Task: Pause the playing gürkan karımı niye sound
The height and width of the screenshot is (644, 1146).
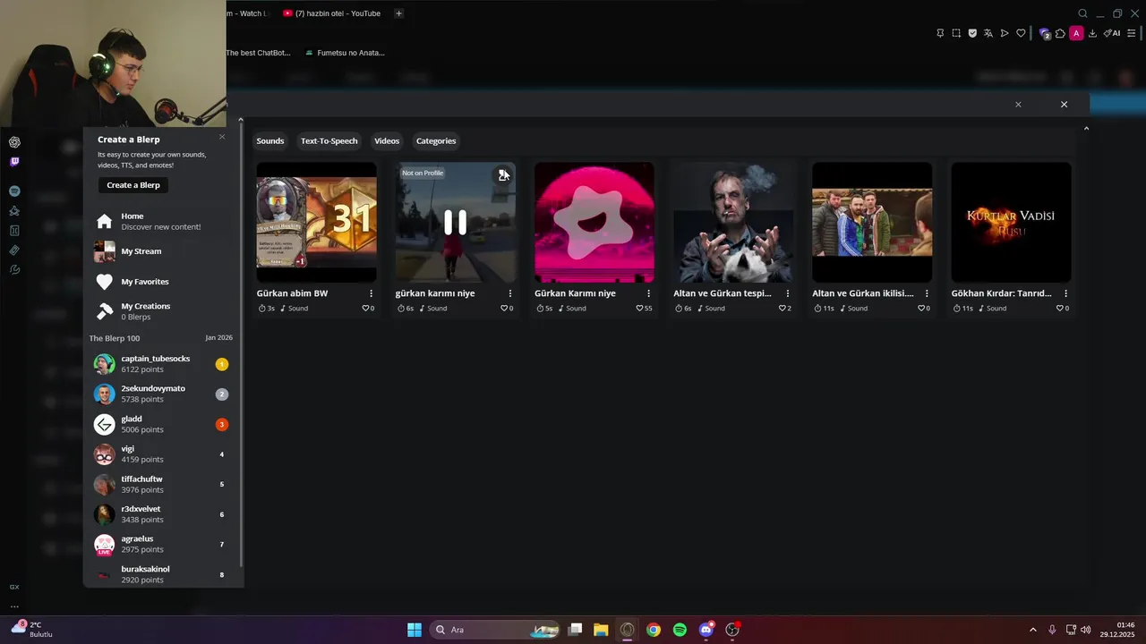Action: 456,222
